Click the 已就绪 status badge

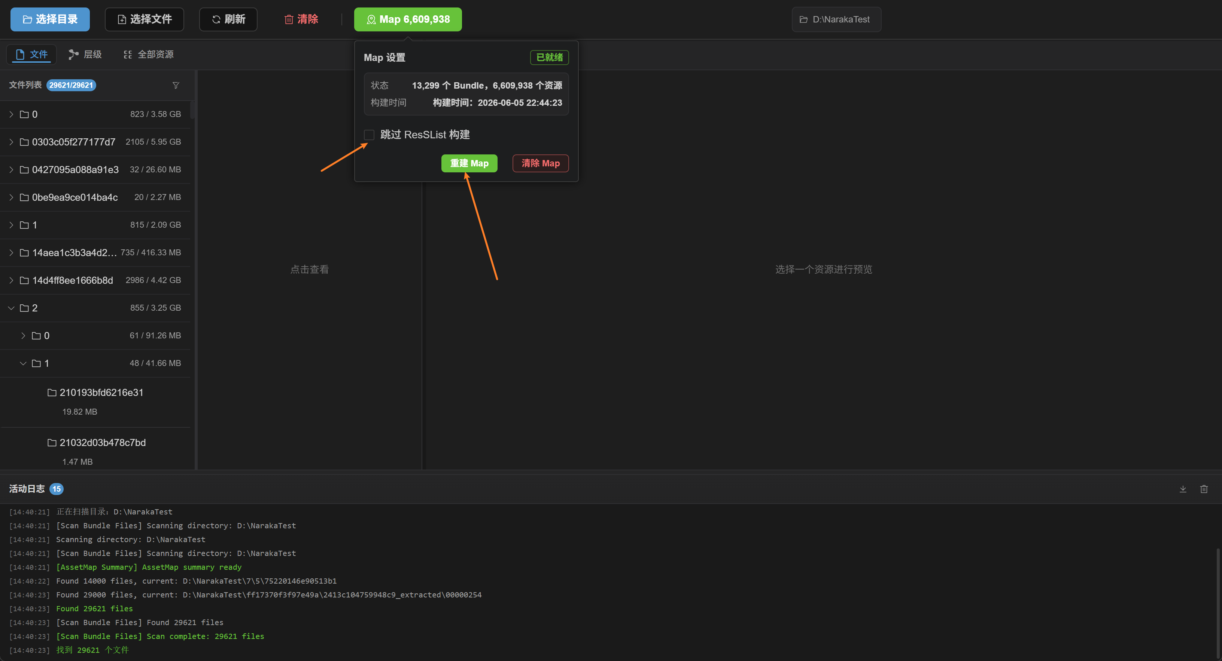coord(549,57)
